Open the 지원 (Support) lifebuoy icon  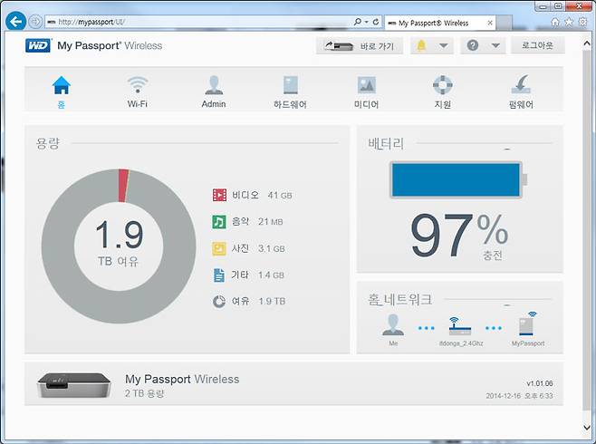pos(441,86)
